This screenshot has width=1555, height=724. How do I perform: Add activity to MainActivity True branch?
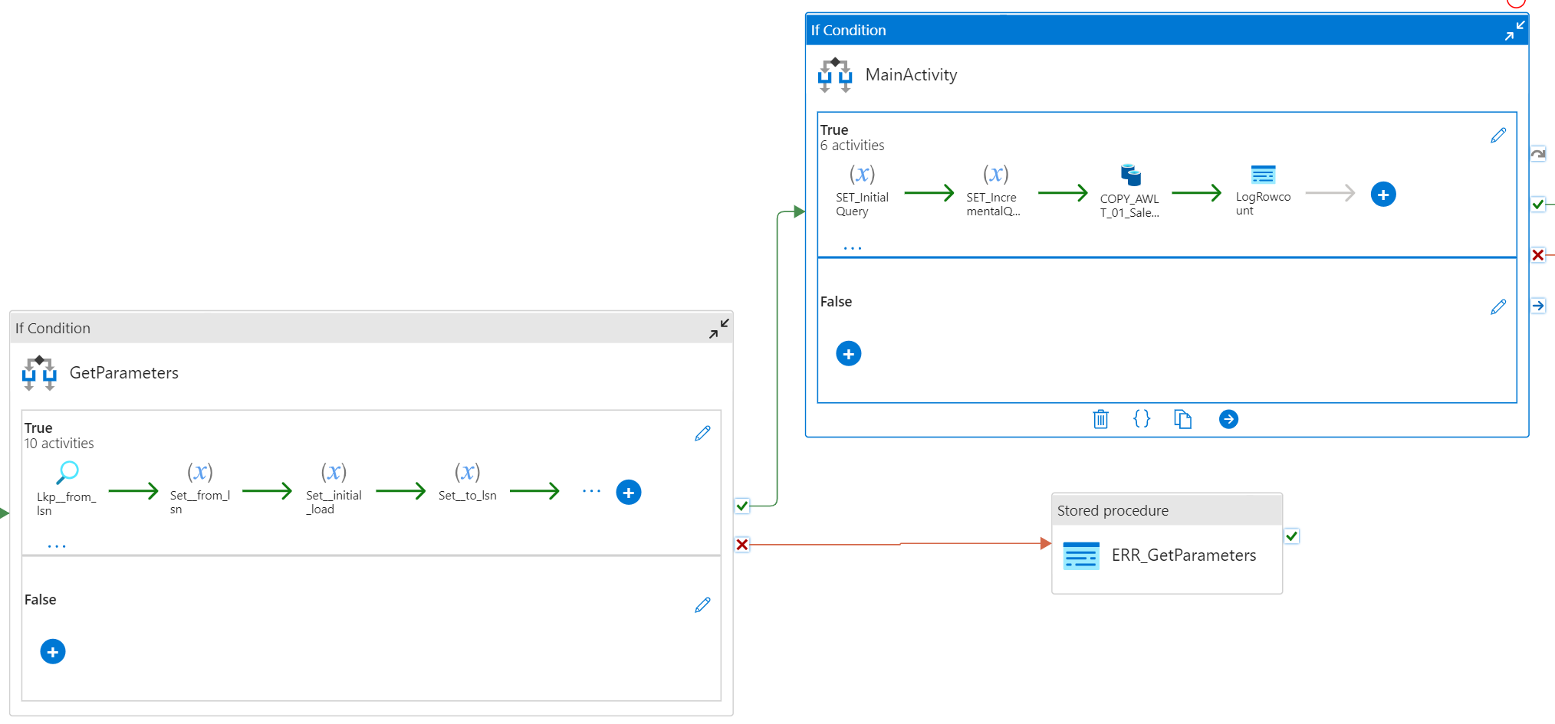coord(1383,195)
